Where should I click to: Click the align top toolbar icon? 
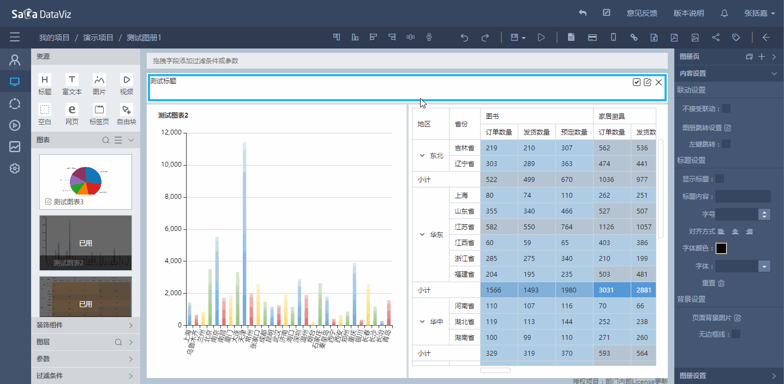pos(337,38)
